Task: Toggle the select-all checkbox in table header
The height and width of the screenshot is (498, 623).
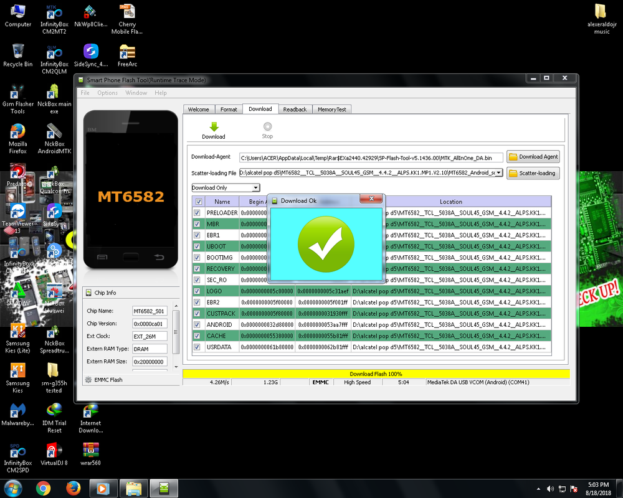Action: point(199,201)
